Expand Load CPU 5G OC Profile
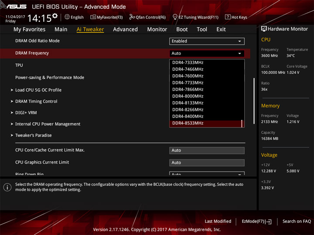Screen dimensions: 314x235 [x=38, y=90]
